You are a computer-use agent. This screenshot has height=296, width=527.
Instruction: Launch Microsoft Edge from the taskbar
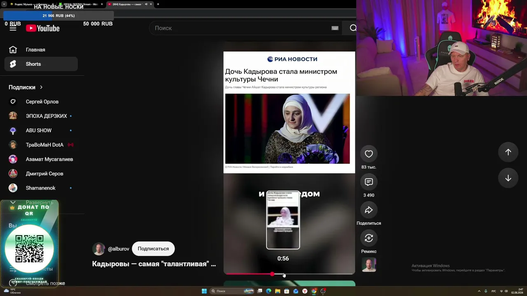click(268, 291)
